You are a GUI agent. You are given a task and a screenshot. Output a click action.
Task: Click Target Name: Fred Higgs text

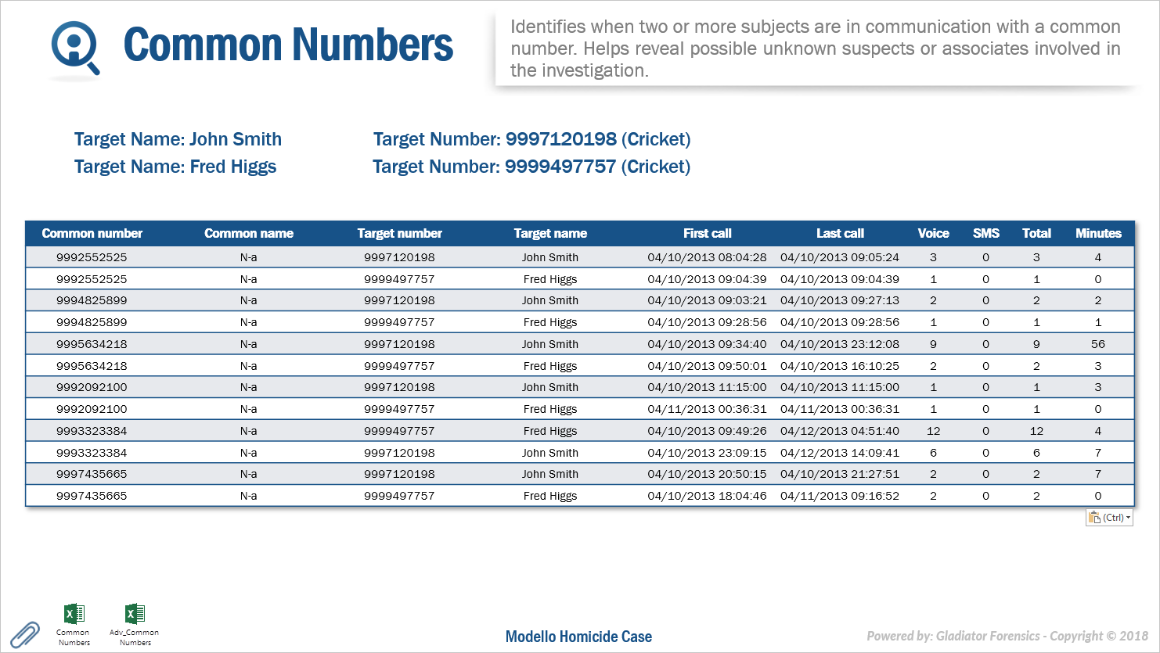175,167
